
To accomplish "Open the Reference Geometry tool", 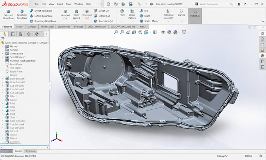I will pos(169,14).
